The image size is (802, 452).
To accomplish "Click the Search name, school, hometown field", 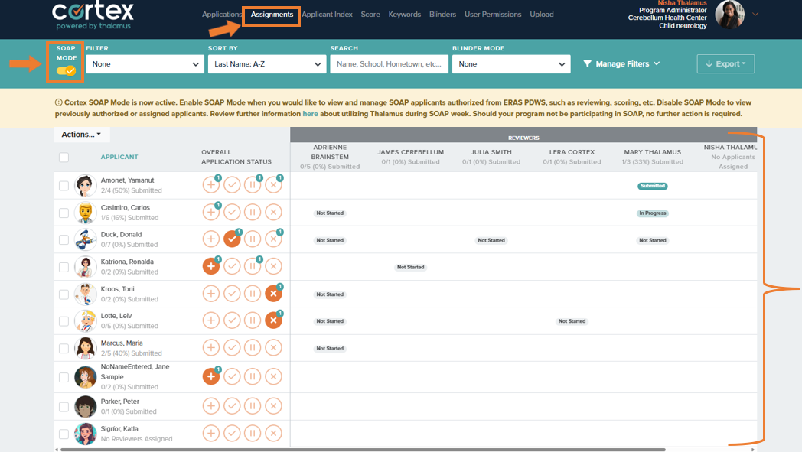I will click(390, 64).
